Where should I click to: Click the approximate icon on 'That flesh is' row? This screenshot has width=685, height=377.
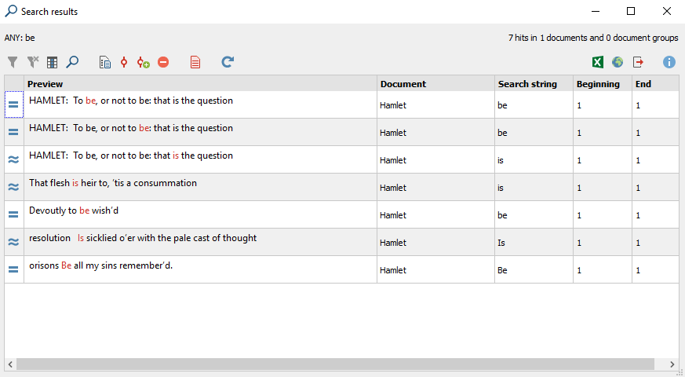13,187
